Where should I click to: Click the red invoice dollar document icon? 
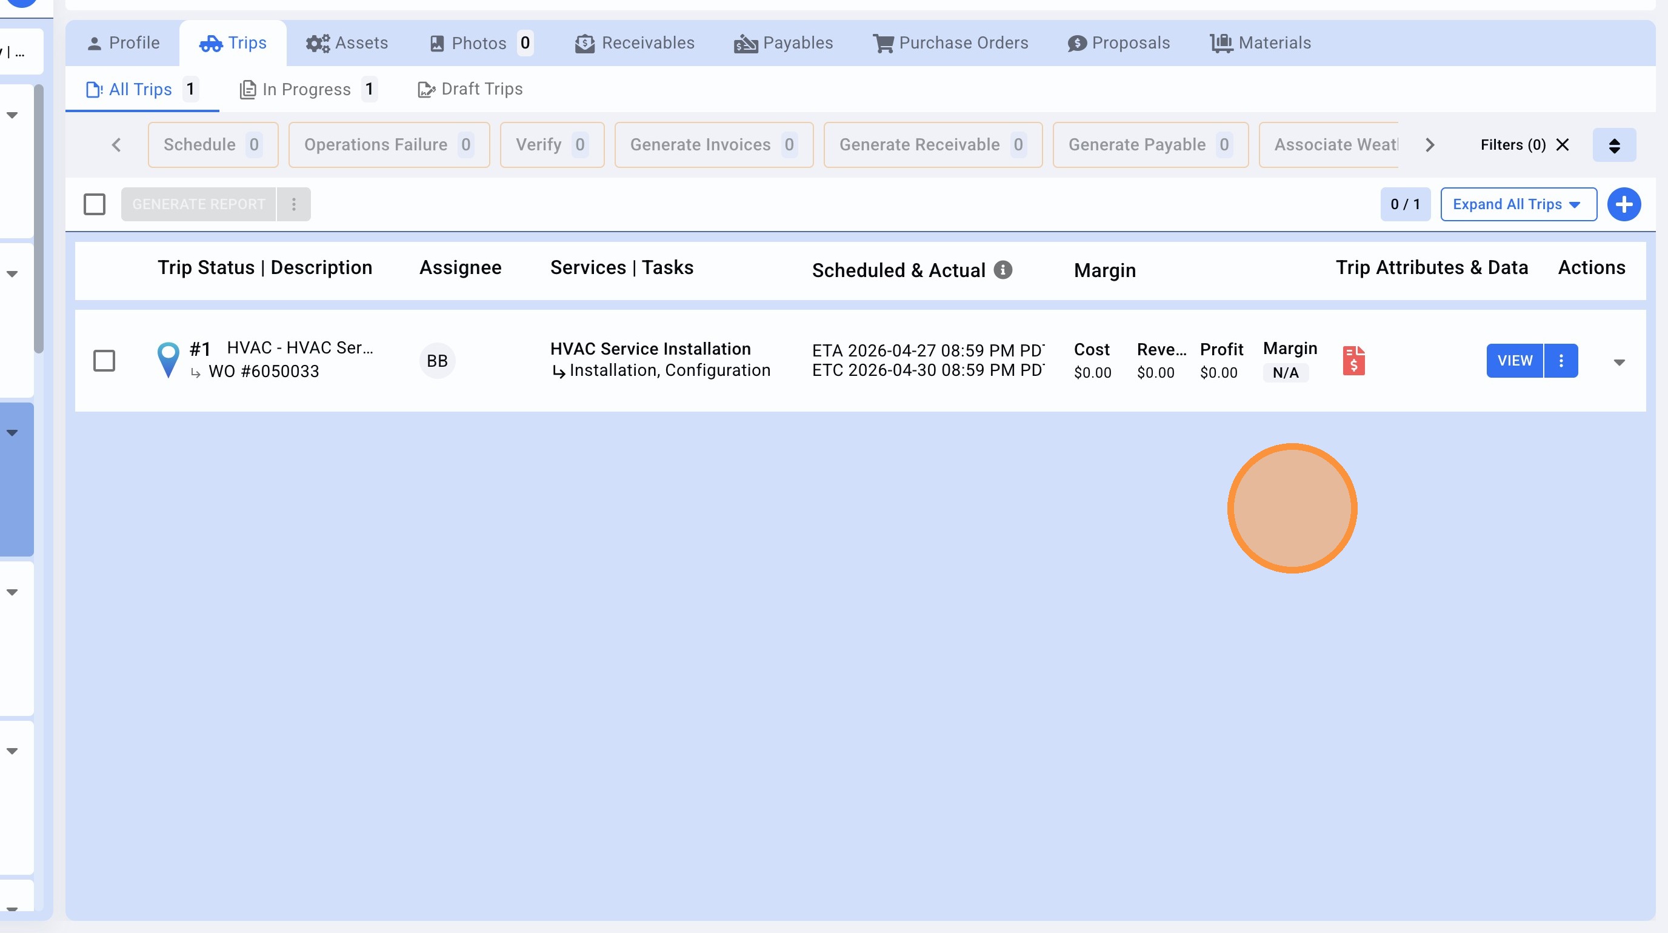click(1353, 361)
